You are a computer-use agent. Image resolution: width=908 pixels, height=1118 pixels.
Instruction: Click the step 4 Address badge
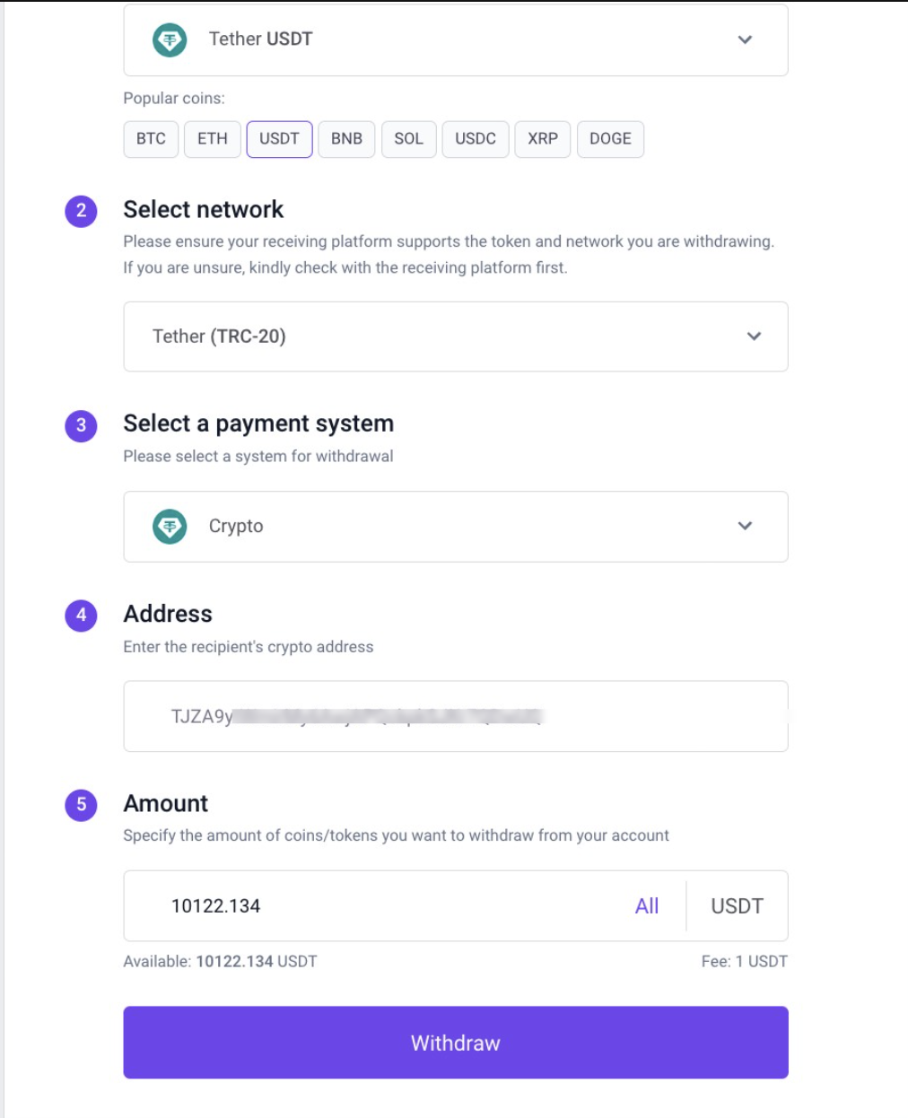81,615
